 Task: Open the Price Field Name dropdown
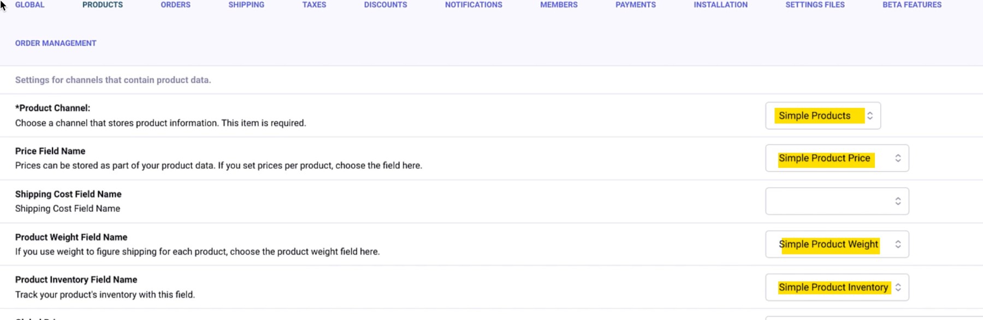pyautogui.click(x=836, y=158)
